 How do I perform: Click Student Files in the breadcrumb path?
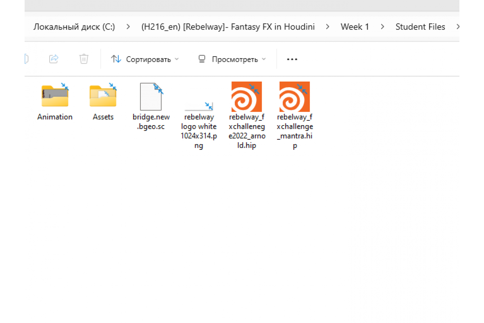click(420, 27)
